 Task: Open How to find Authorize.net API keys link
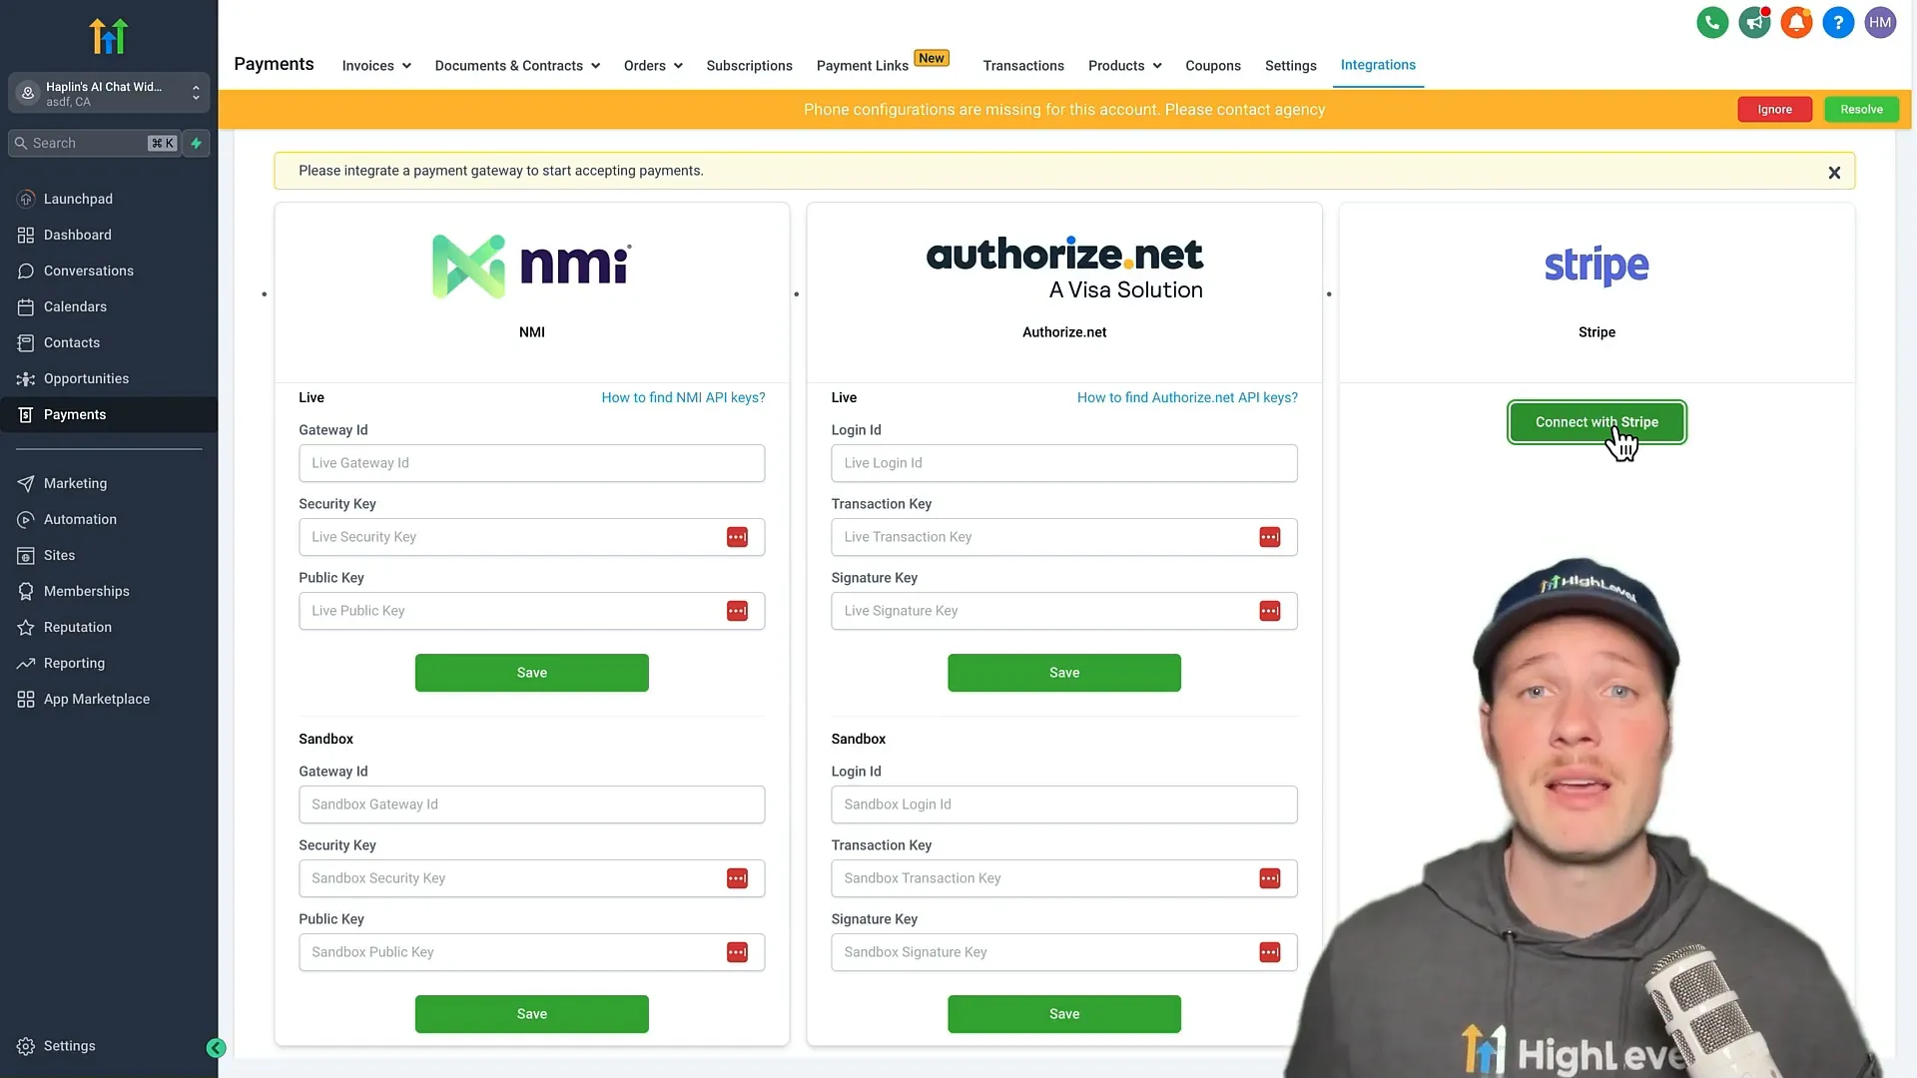[1187, 397]
